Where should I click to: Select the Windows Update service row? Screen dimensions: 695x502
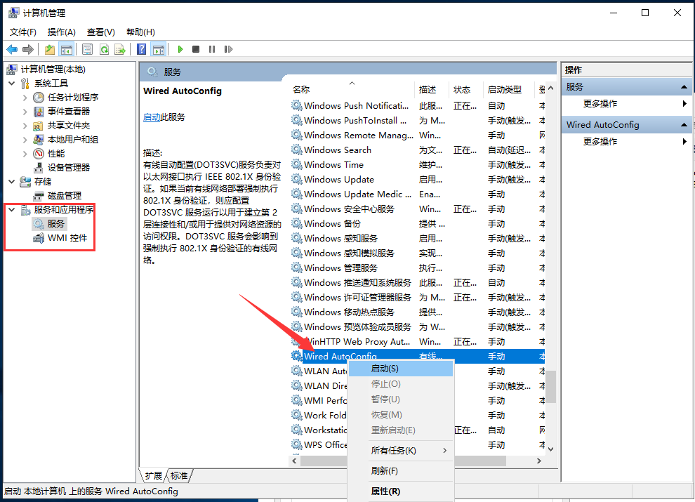tap(418, 180)
